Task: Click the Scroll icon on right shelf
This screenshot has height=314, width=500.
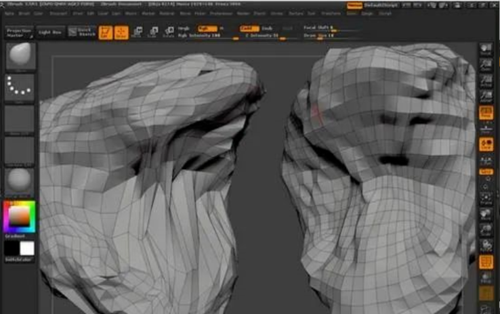Action: coord(486,49)
